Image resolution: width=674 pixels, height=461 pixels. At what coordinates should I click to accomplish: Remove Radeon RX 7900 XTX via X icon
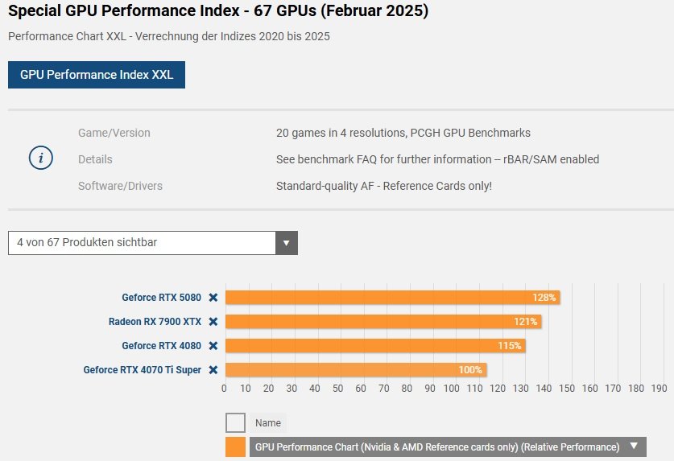[x=213, y=321]
